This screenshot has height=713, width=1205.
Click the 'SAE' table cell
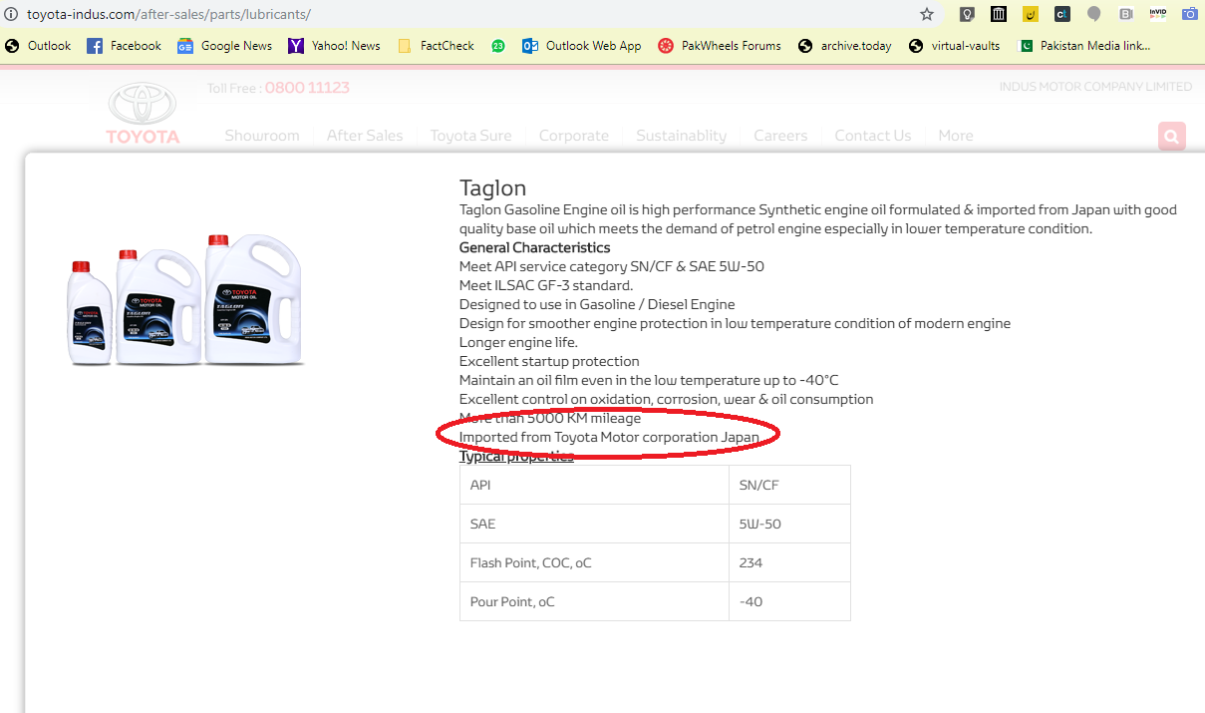[x=594, y=524]
